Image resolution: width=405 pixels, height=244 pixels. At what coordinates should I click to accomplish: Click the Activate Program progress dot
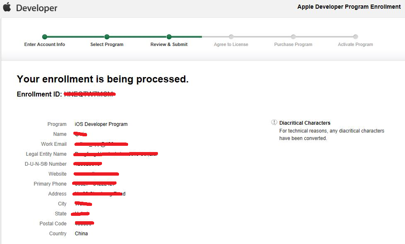coord(355,37)
